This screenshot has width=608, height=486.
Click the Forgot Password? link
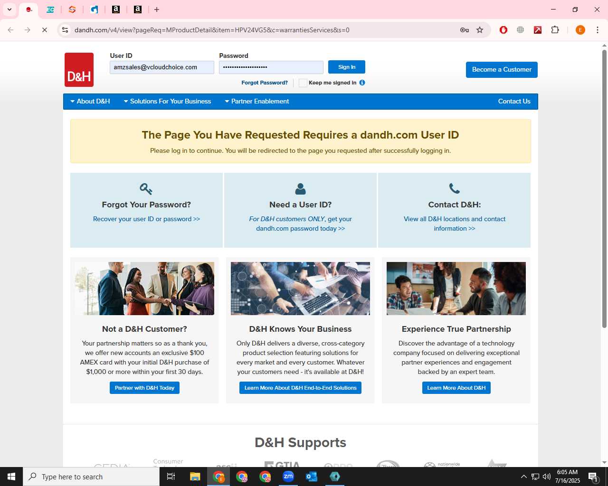265,83
